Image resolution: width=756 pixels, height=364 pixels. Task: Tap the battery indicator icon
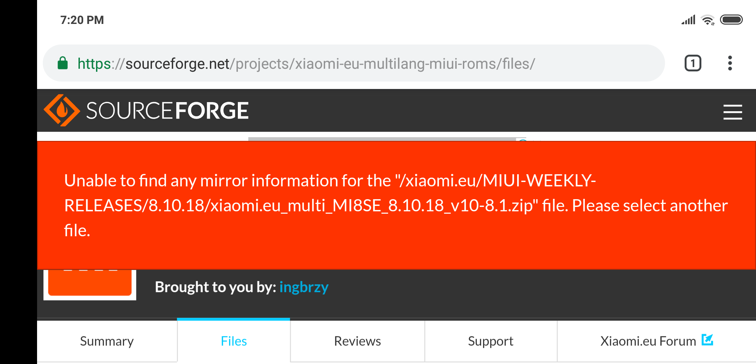(x=731, y=20)
